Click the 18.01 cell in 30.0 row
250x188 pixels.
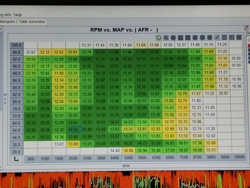183,143
